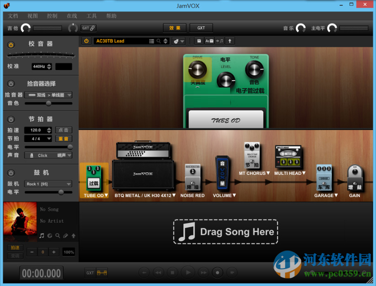Toggle the tuner power button

coord(11,44)
